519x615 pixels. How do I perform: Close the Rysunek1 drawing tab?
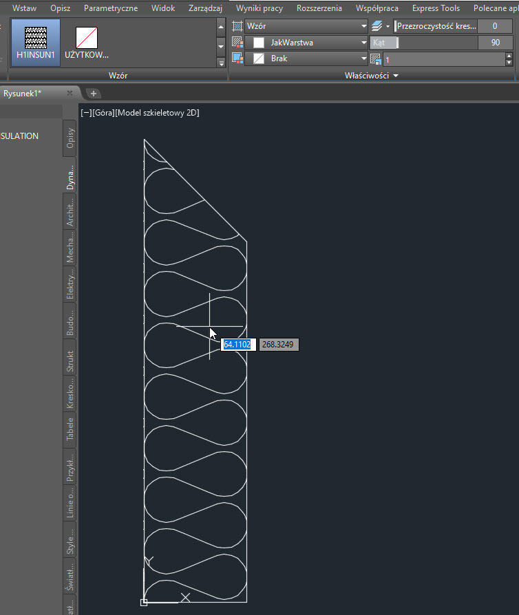coord(70,93)
